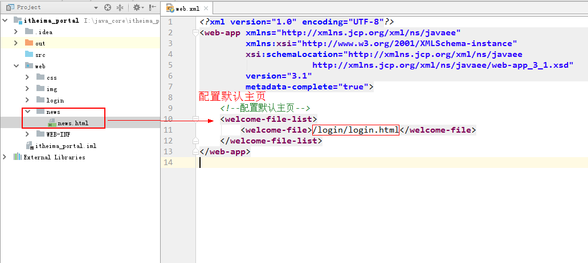Toggle the fold marker at line 10 welcome-file-list

195,119
